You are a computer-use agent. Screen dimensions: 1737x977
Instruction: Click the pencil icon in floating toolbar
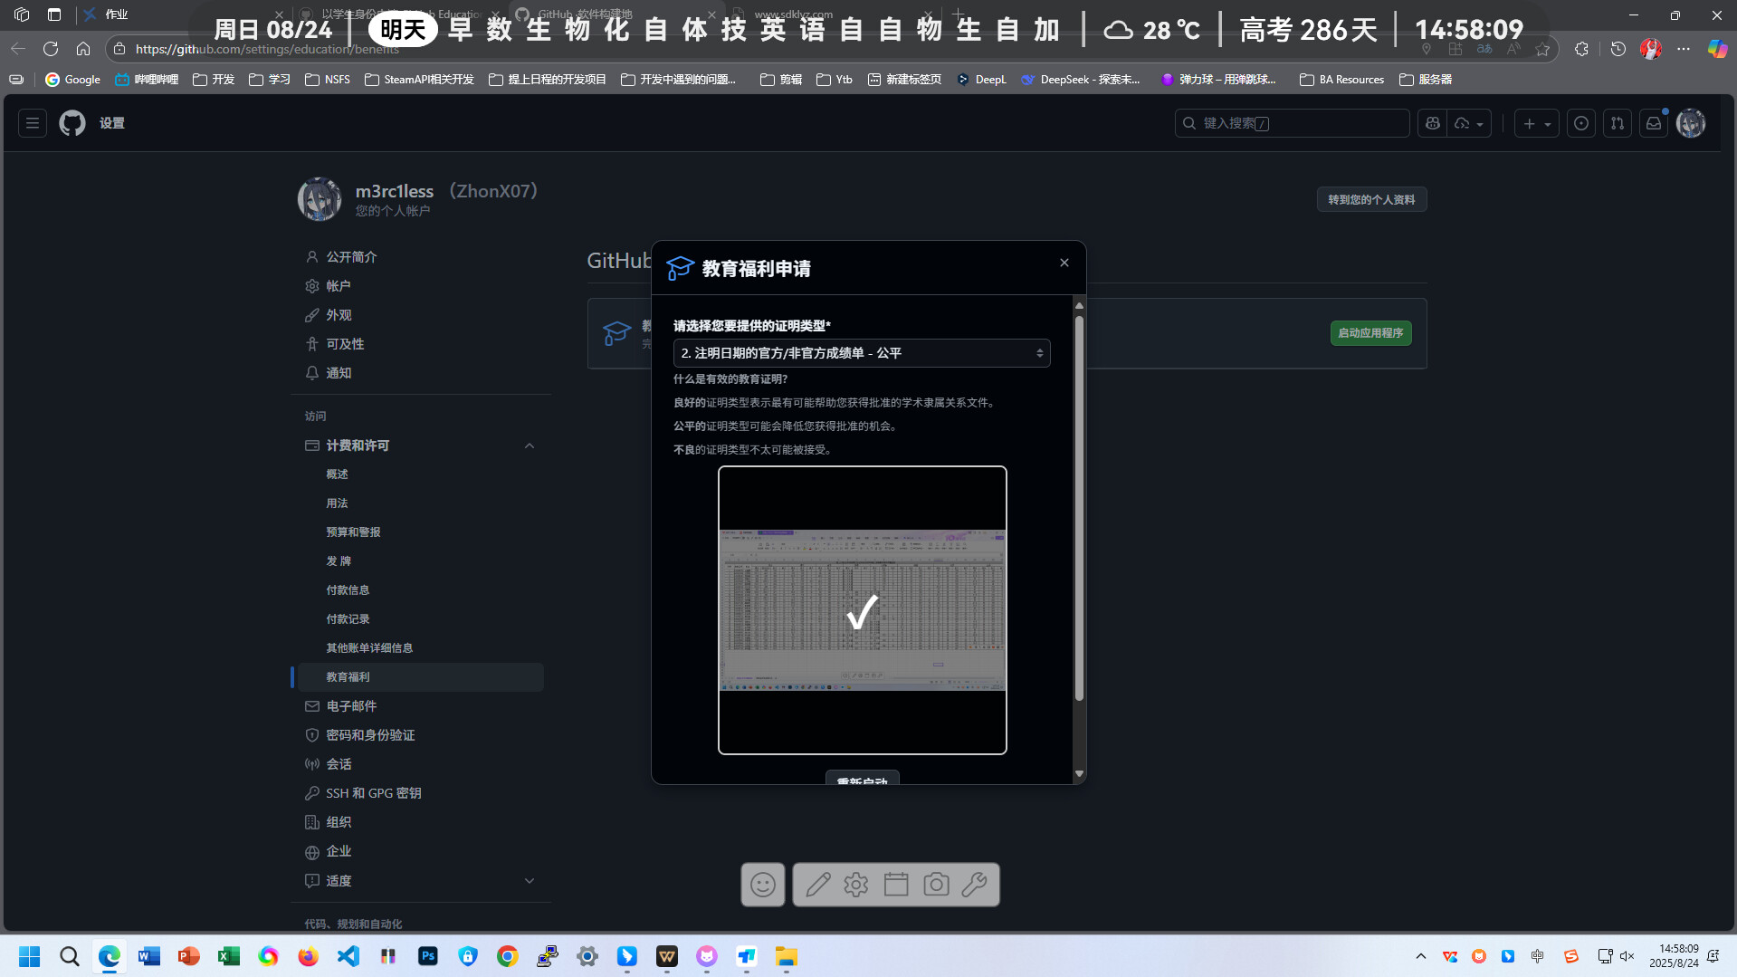pos(817,885)
